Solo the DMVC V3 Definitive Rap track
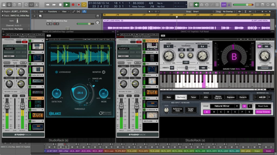This screenshot has width=277, height=155. pos(51,24)
